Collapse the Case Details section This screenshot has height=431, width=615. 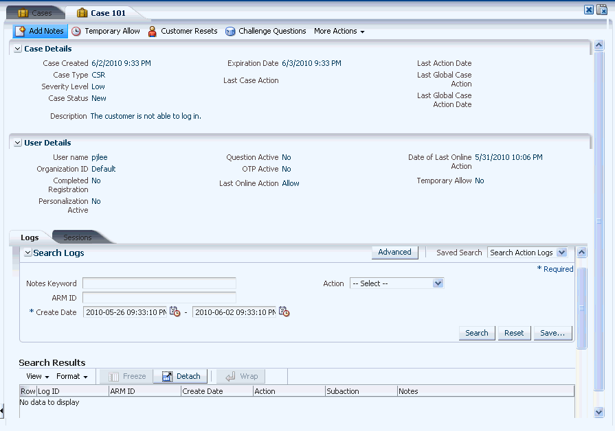pyautogui.click(x=17, y=48)
